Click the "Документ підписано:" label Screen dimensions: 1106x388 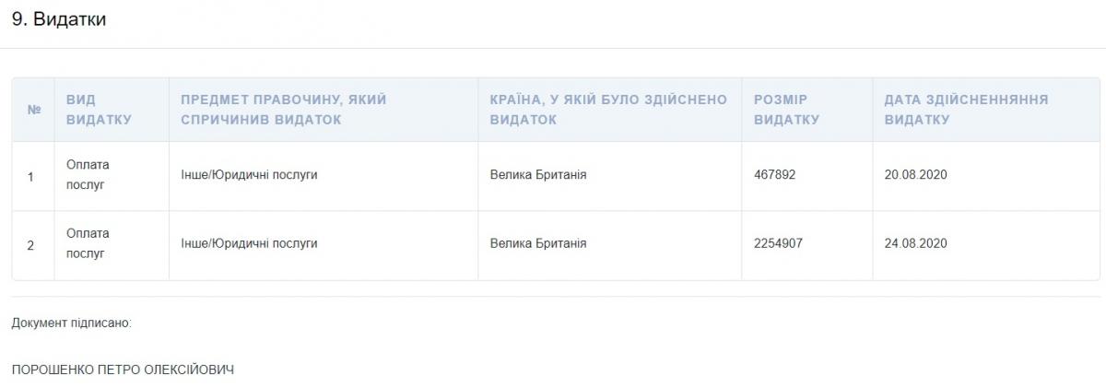click(72, 323)
